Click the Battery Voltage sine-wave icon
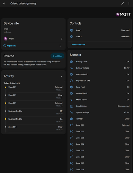Image resolution: width=133 pixels, height=173 pixels. 71,68
